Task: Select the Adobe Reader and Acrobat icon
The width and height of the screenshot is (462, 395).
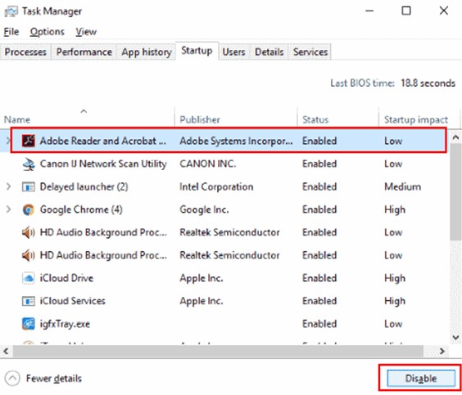Action: coord(29,141)
